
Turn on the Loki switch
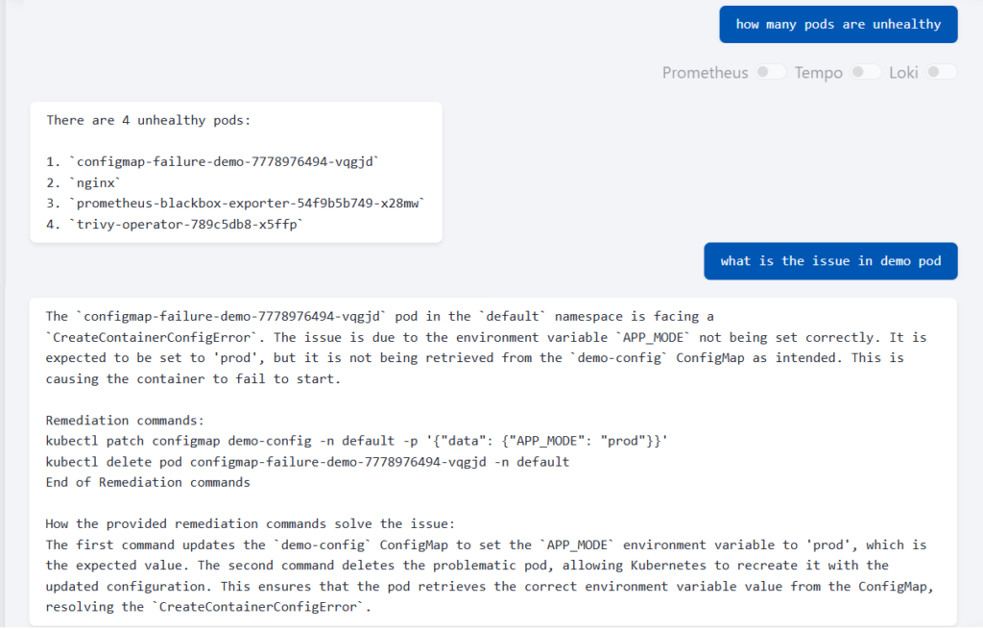(941, 72)
